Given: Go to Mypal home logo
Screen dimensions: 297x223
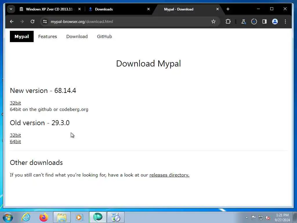Looking at the screenshot, I should (22, 36).
